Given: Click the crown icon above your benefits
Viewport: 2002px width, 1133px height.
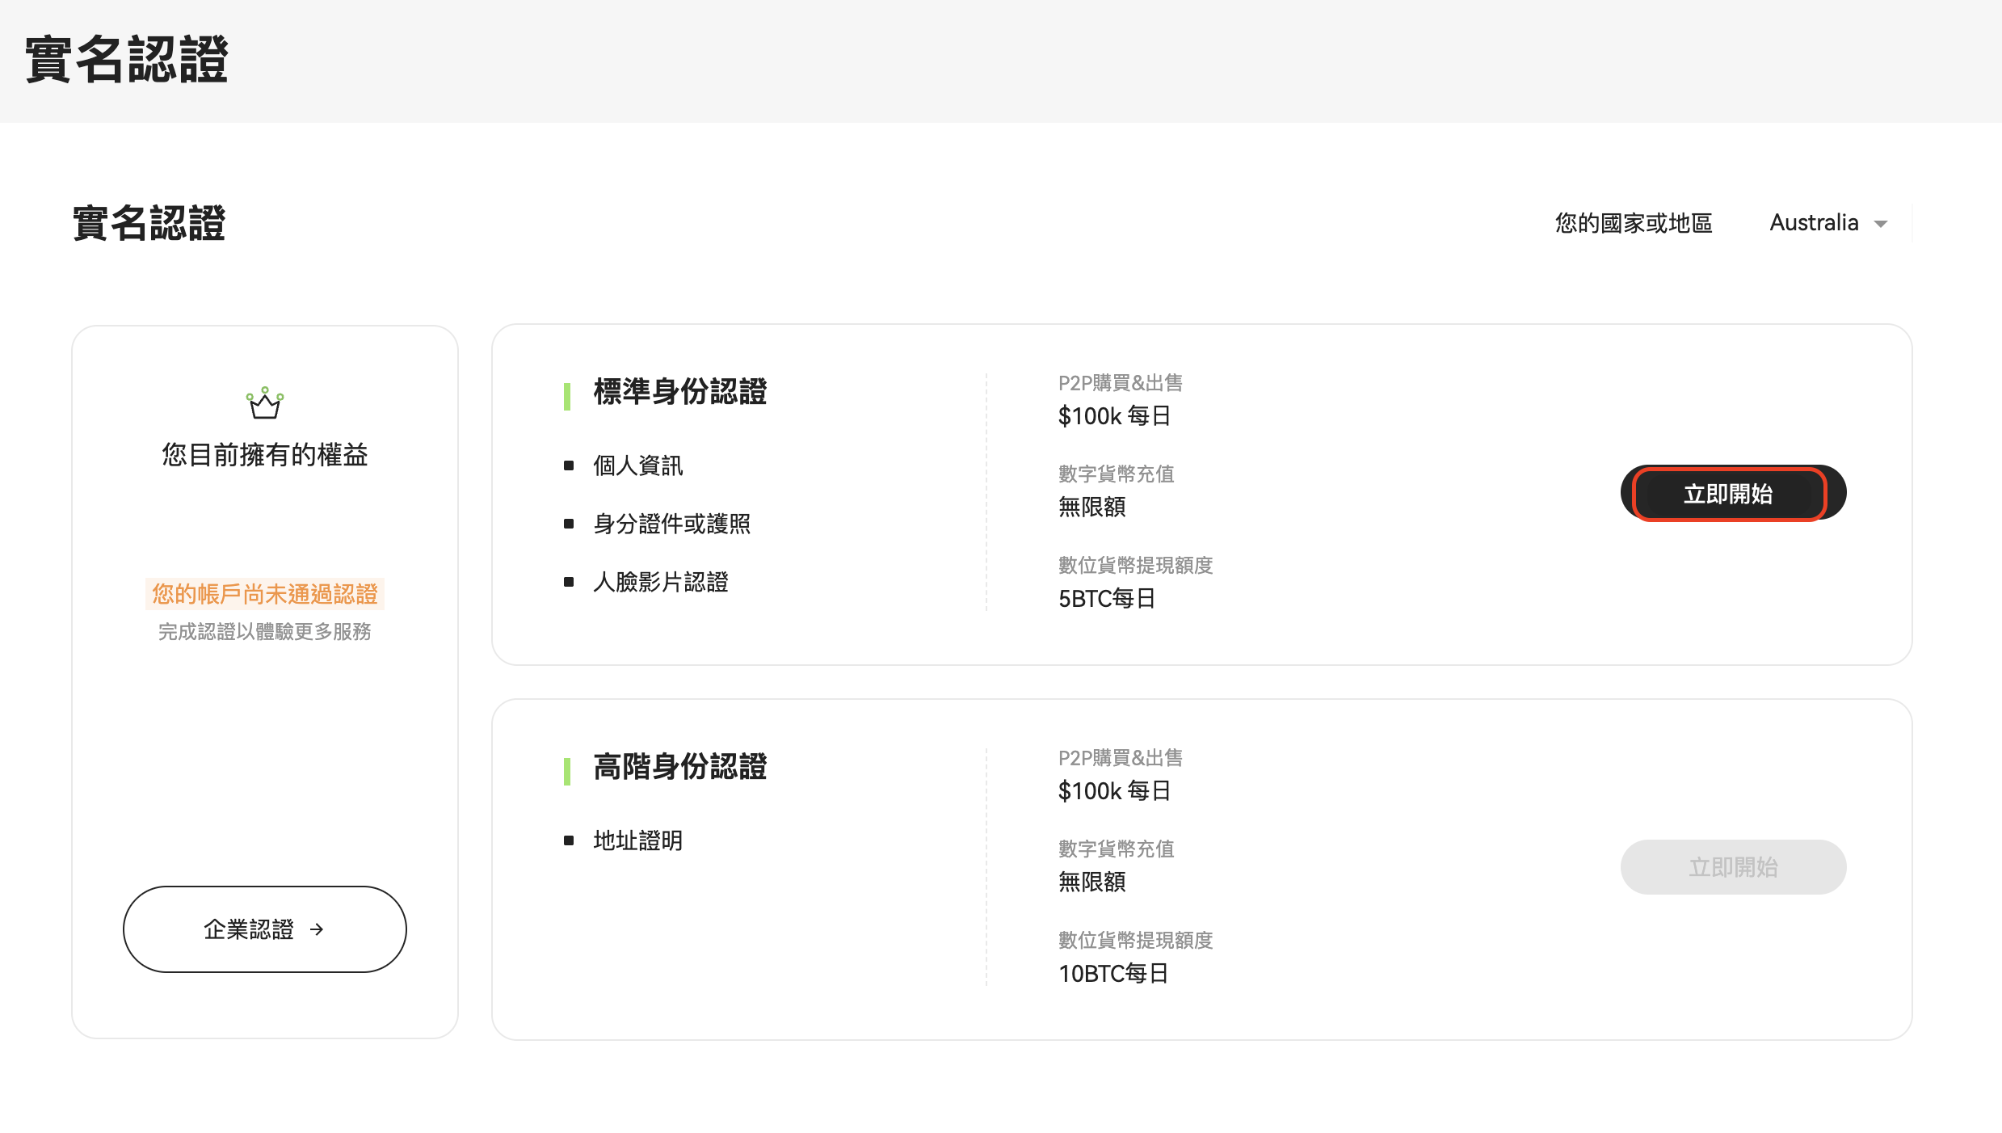Looking at the screenshot, I should pyautogui.click(x=265, y=403).
